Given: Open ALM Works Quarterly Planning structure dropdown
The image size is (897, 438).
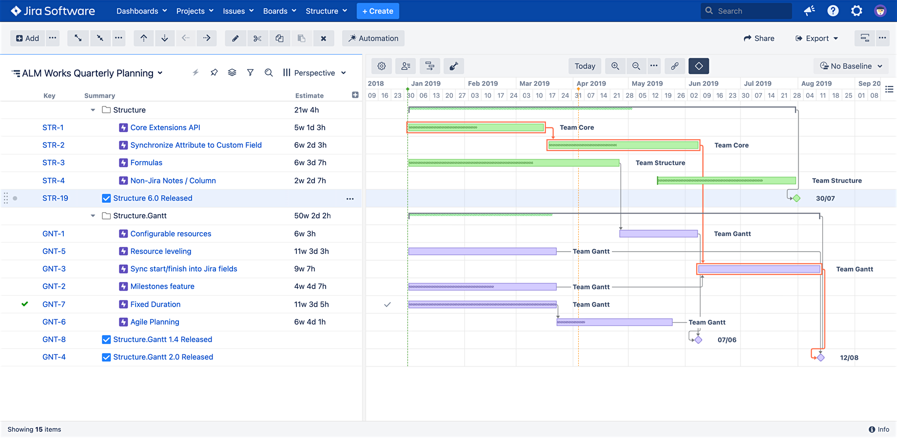Looking at the screenshot, I should (x=88, y=73).
